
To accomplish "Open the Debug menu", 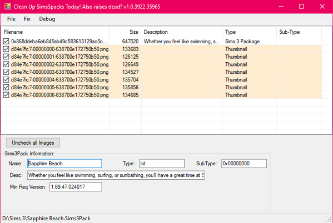I will tap(47, 19).
